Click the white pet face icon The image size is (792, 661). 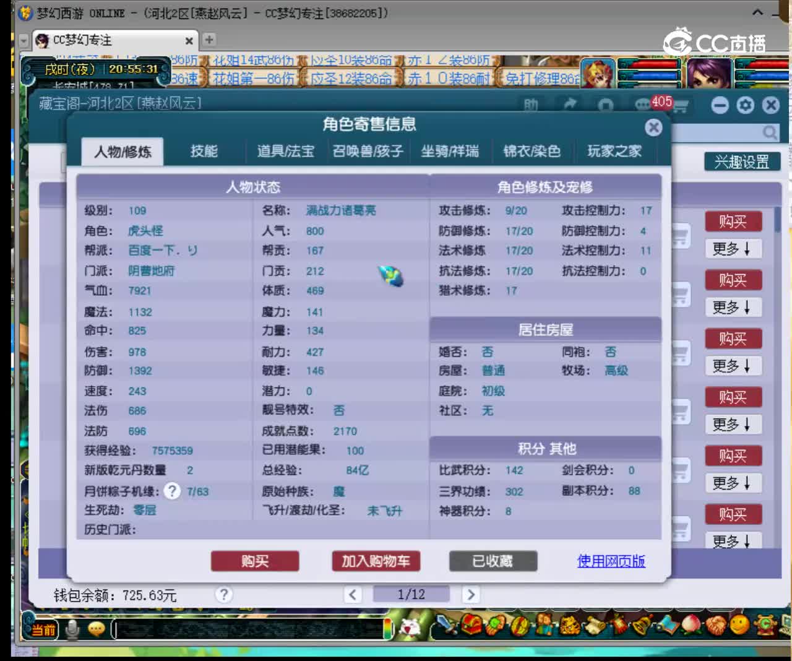click(x=409, y=628)
